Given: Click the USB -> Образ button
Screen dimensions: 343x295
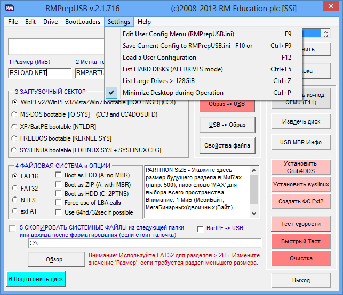Looking at the screenshot, I should pyautogui.click(x=227, y=125).
